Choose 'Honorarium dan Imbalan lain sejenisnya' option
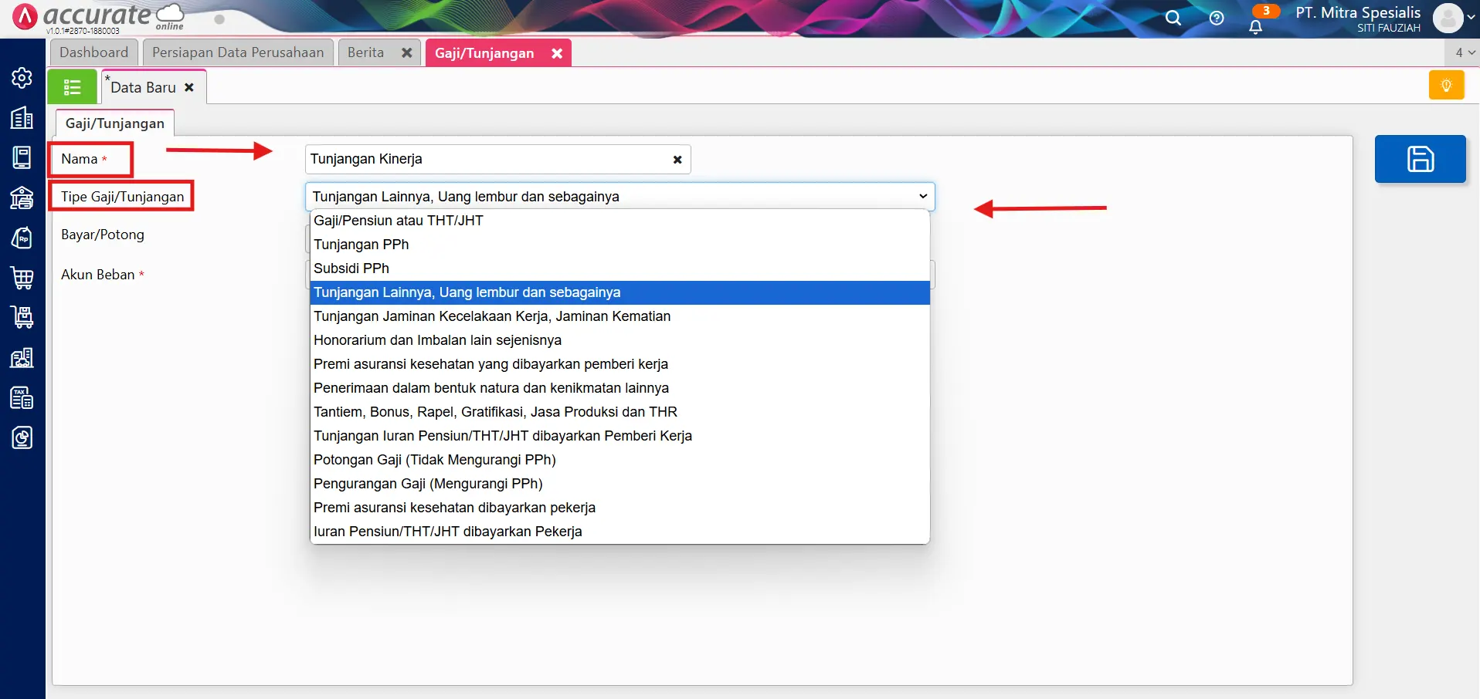 pyautogui.click(x=437, y=340)
